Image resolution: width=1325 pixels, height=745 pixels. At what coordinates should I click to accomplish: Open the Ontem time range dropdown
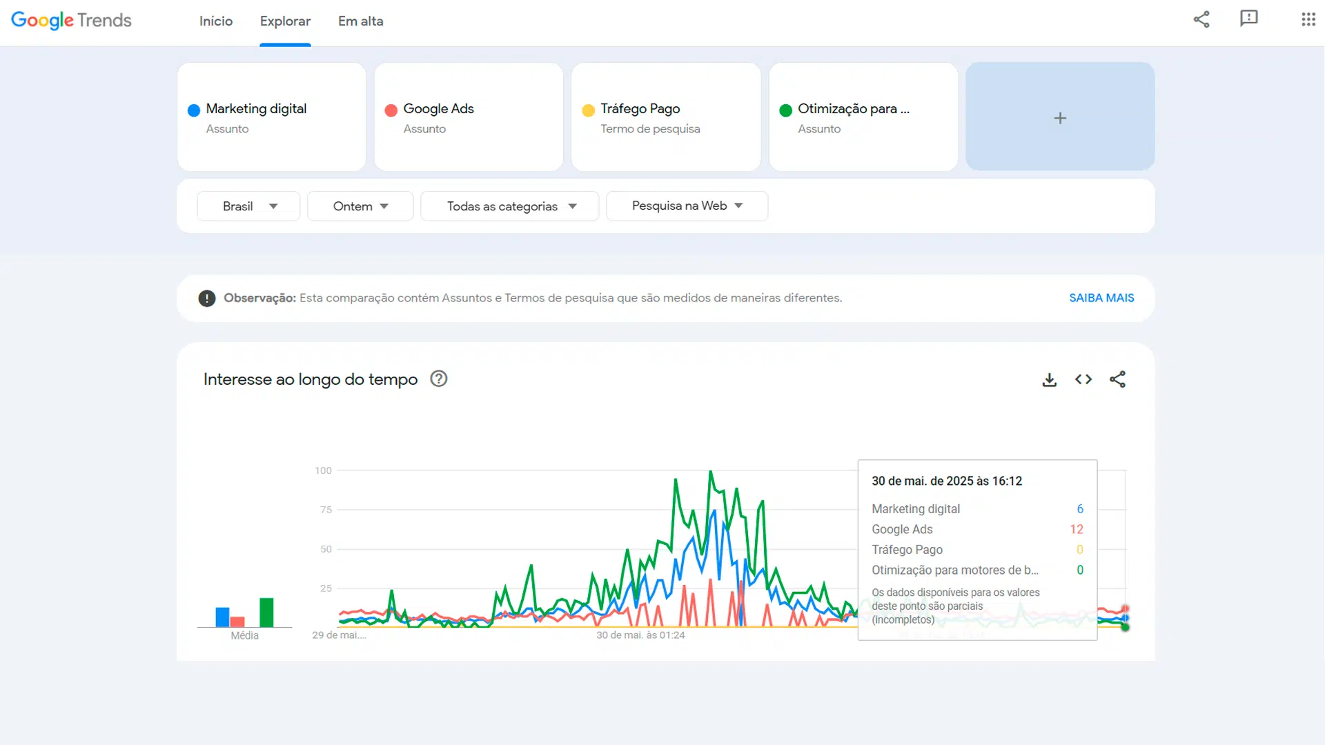360,206
